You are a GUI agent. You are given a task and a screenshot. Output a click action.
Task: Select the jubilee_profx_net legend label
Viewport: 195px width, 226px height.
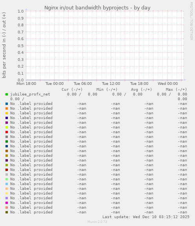[30, 94]
